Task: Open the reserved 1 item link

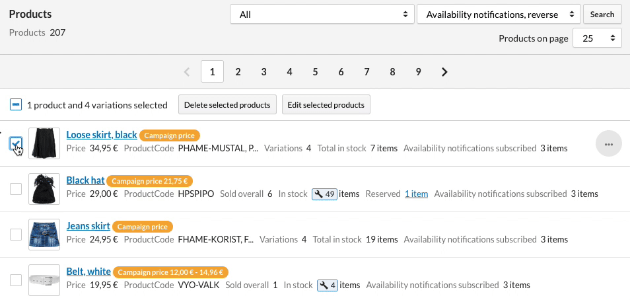Action: click(x=416, y=194)
